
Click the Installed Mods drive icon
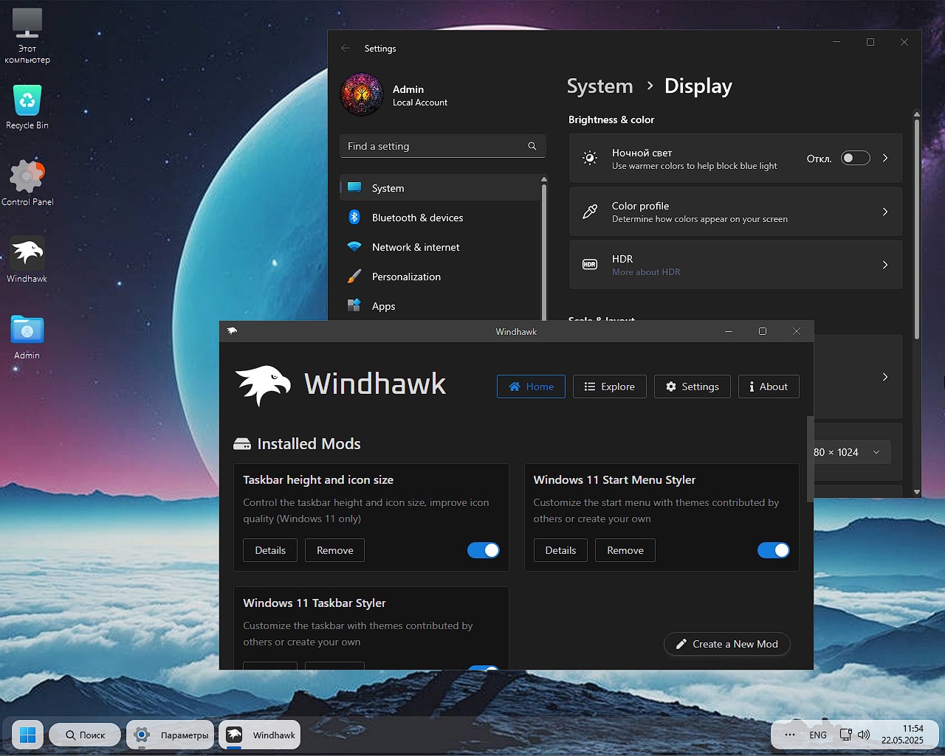pyautogui.click(x=242, y=444)
